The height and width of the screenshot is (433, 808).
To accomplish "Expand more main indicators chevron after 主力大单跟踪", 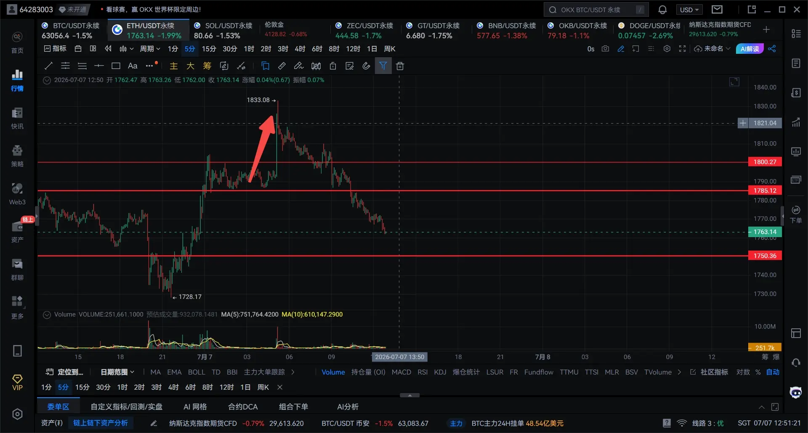I will [293, 372].
